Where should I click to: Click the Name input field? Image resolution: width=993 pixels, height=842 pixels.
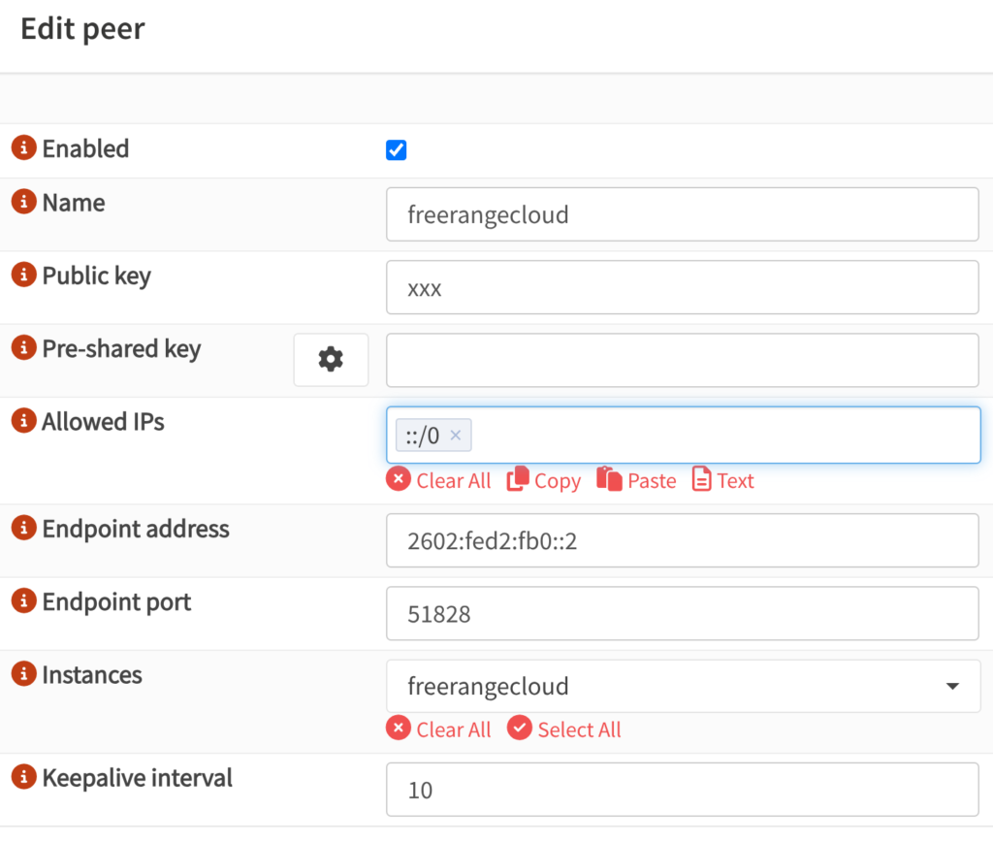point(683,214)
